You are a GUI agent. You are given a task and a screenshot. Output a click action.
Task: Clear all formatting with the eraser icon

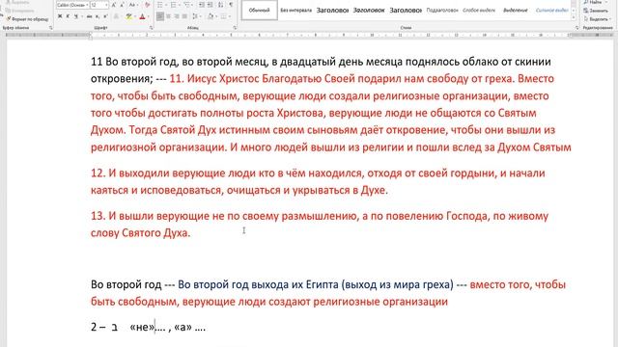click(x=148, y=5)
